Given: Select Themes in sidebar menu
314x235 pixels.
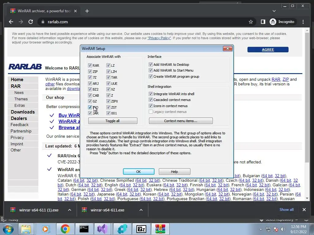Looking at the screenshot, I should point(21,99).
